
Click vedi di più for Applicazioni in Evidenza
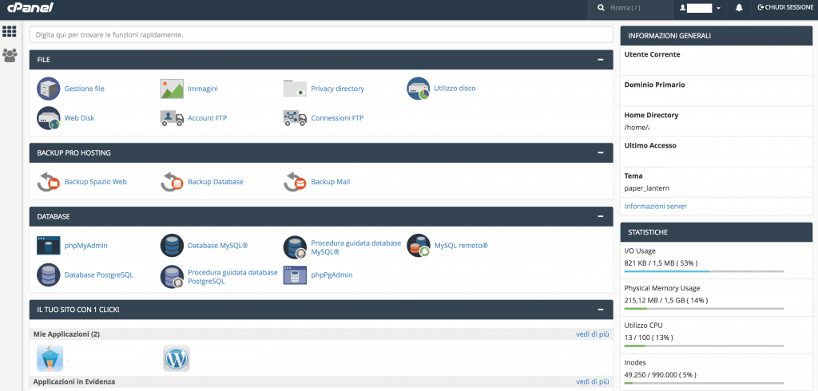click(x=592, y=381)
